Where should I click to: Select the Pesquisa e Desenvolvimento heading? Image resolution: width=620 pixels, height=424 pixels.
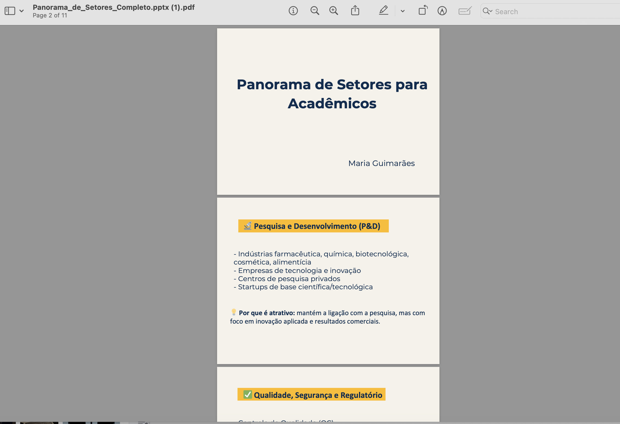pyautogui.click(x=317, y=226)
